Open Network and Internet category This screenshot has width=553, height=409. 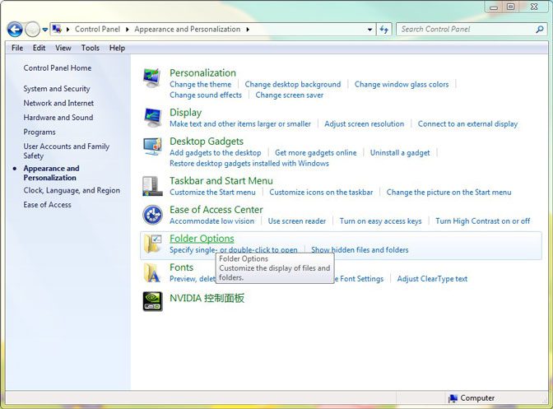tap(58, 104)
